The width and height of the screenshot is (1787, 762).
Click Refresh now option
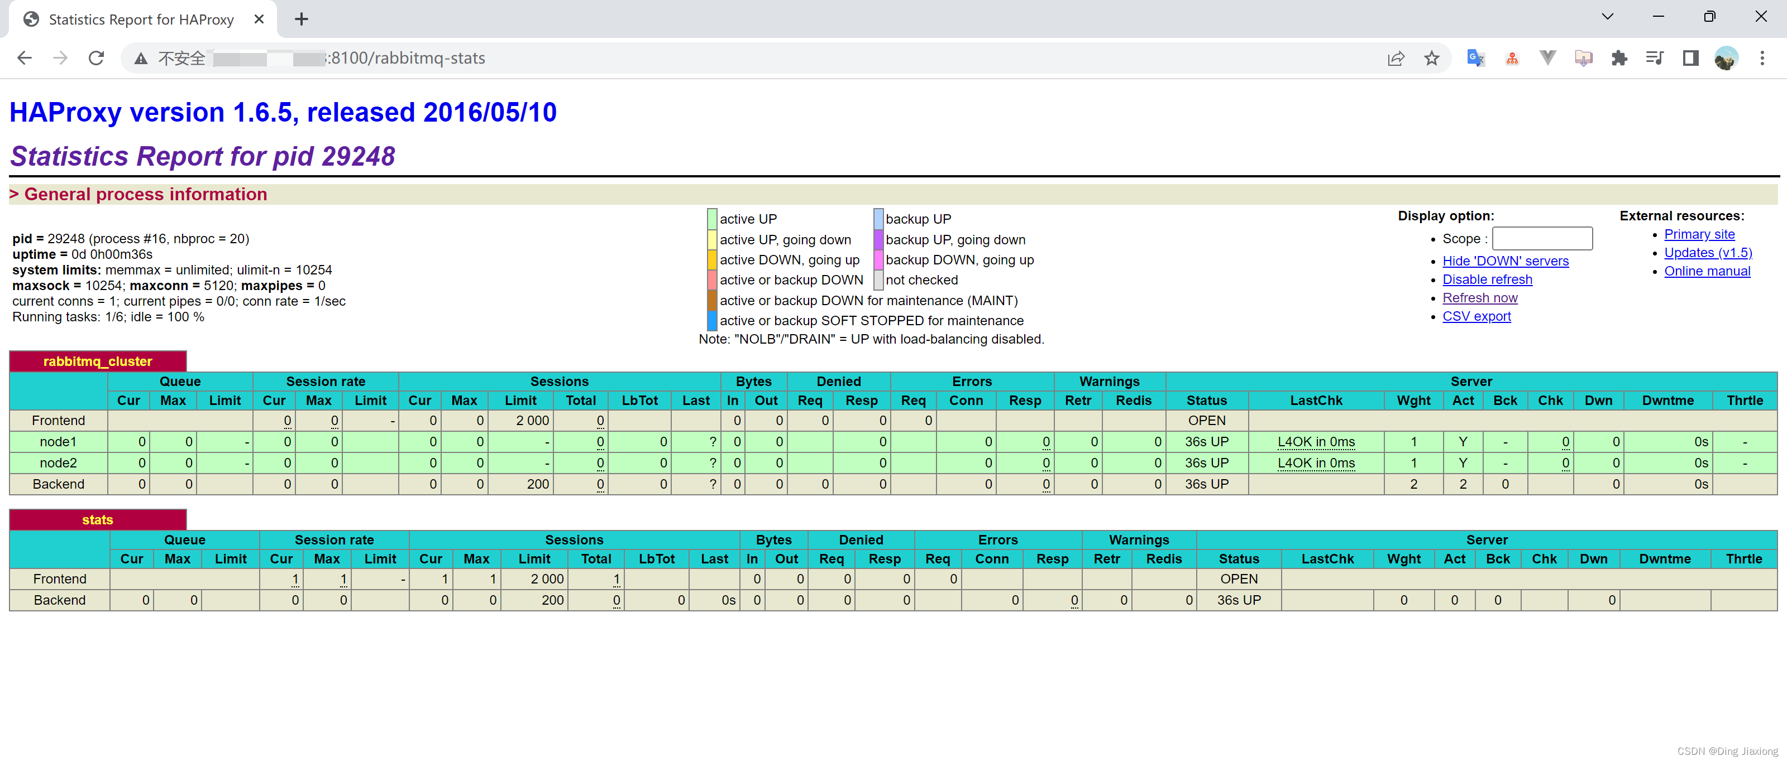pyautogui.click(x=1479, y=297)
